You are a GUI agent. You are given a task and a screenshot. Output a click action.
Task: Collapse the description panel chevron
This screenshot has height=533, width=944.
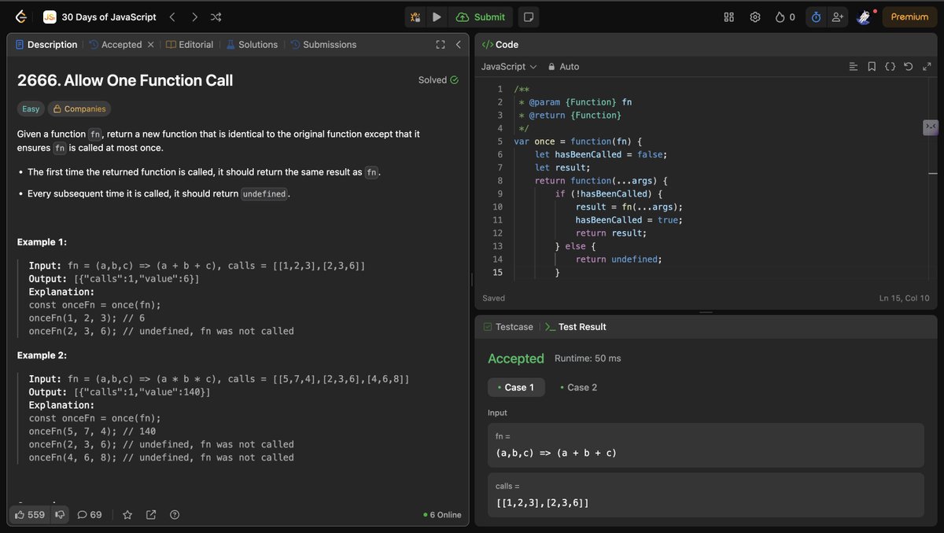pyautogui.click(x=458, y=45)
